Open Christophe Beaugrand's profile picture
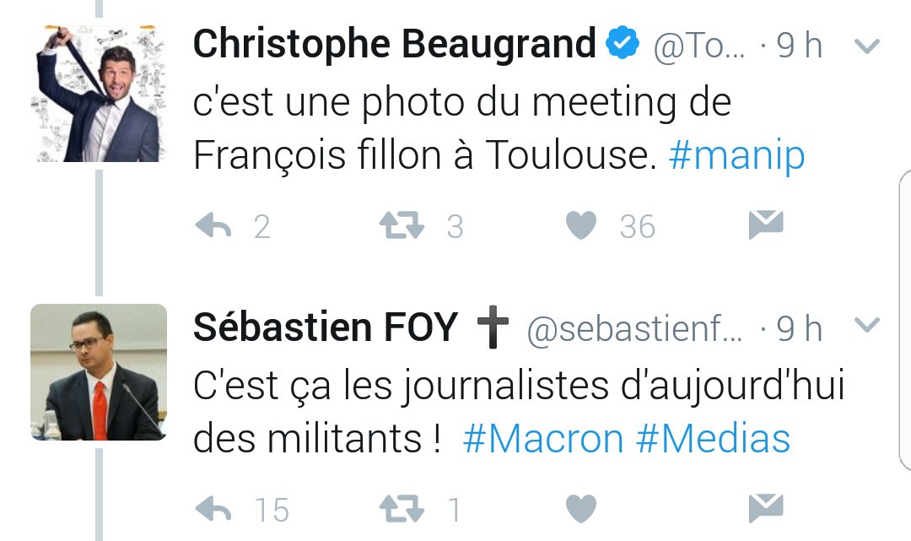This screenshot has height=541, width=911. click(x=99, y=93)
